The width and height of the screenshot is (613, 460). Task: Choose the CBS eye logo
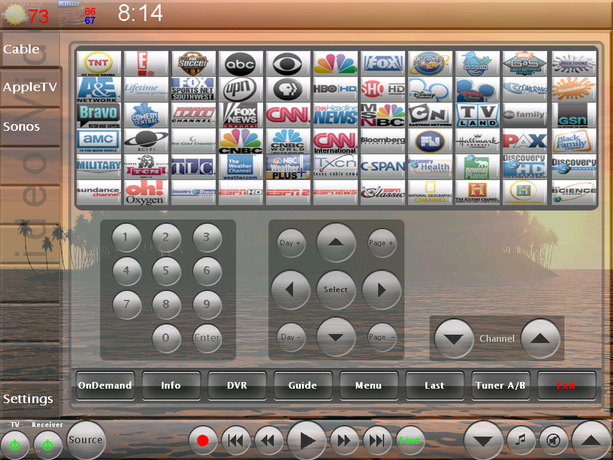(x=288, y=64)
